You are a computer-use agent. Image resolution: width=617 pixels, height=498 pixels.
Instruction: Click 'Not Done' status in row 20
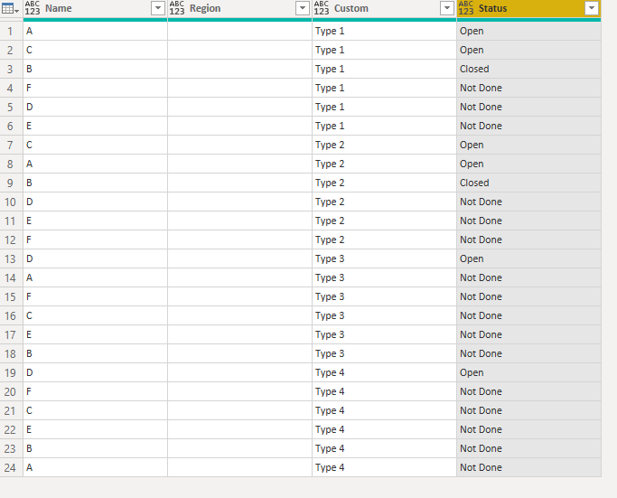tap(528, 391)
